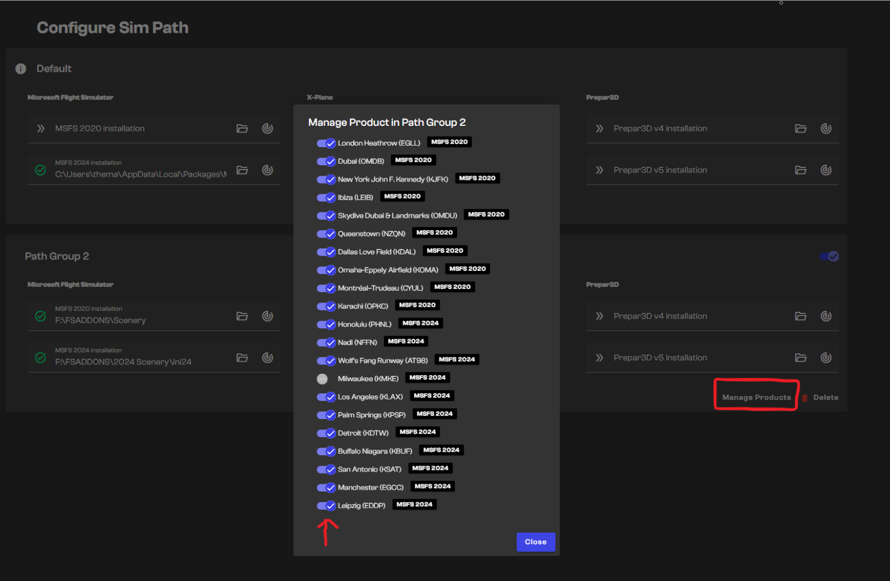This screenshot has width=890, height=581.
Task: Toggle off Leipzig (EDDP) product
Action: pos(326,506)
